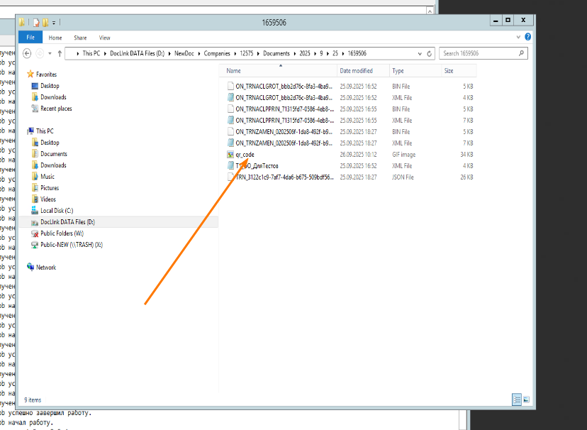Screen dimensions: 587x430
Task: Select Favorites in the navigation pane
Action: tap(46, 75)
